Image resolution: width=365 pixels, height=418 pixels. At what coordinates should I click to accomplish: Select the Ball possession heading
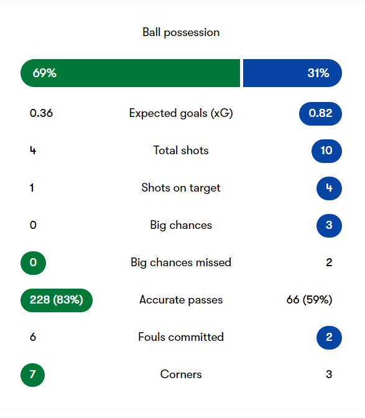tap(181, 32)
